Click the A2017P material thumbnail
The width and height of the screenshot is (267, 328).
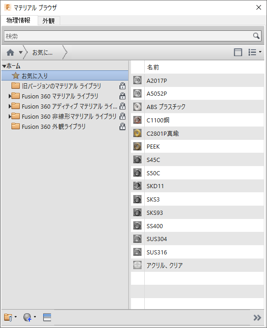(137, 80)
